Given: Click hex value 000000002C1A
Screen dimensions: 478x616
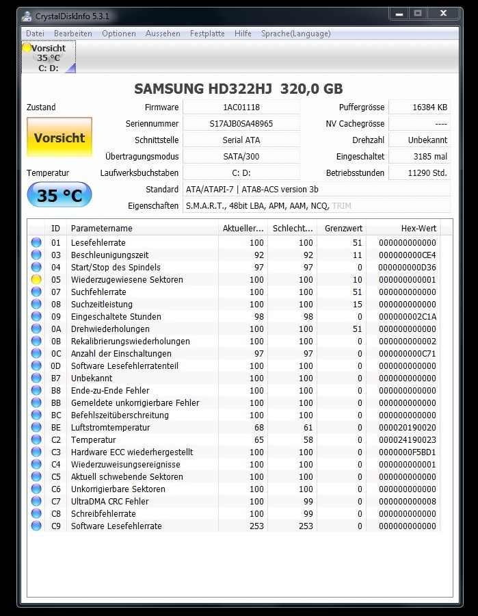Looking at the screenshot, I should pos(408,317).
